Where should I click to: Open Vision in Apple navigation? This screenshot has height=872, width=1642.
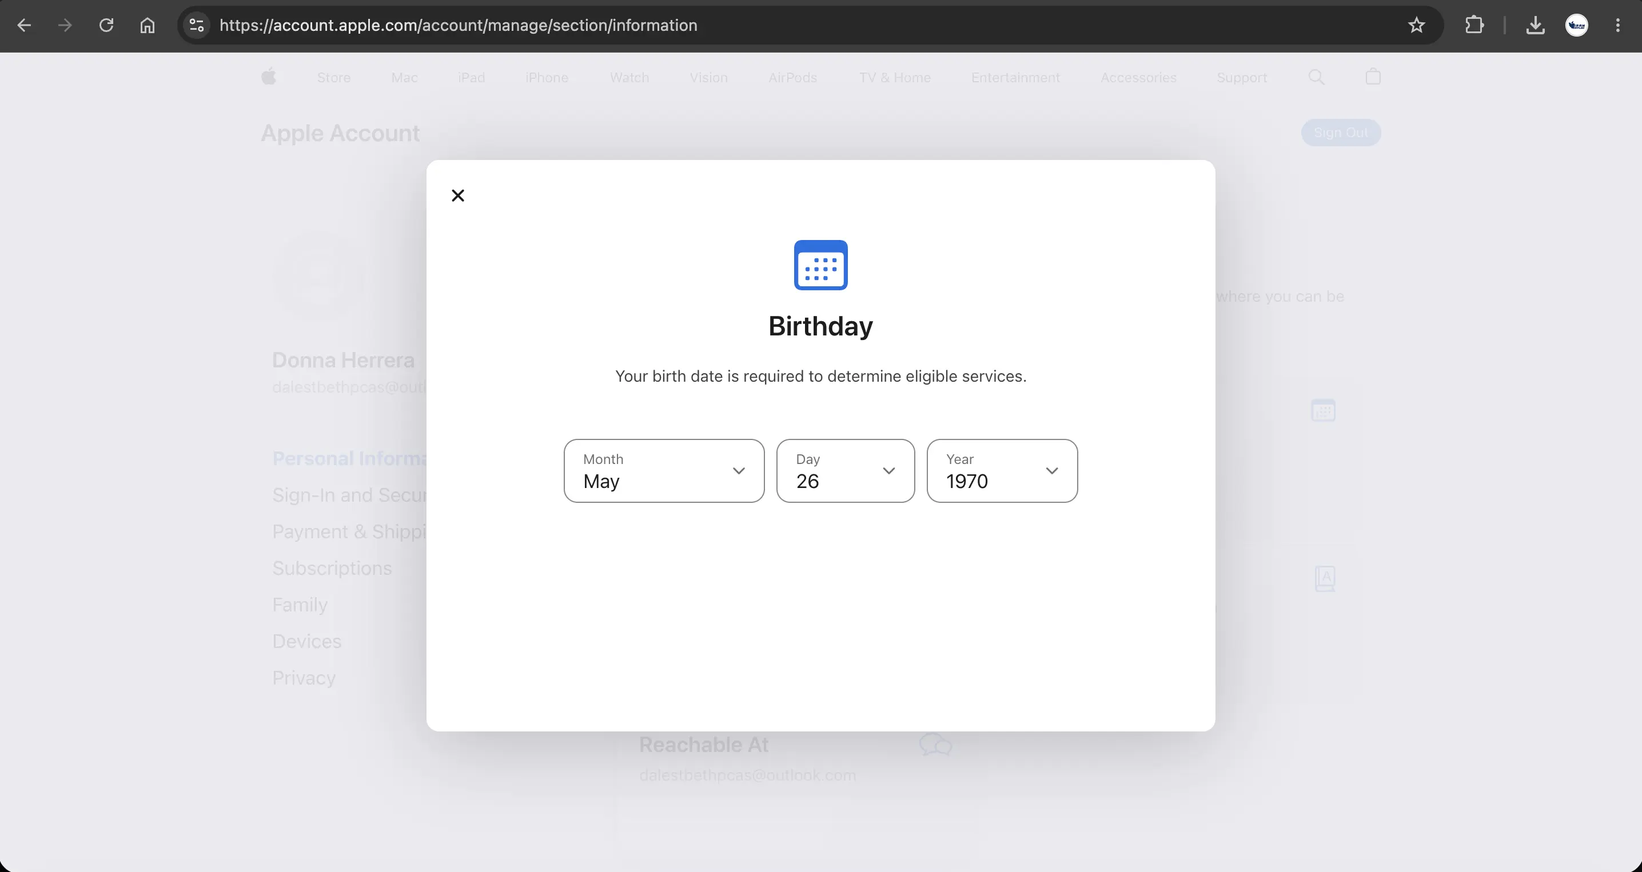click(709, 78)
